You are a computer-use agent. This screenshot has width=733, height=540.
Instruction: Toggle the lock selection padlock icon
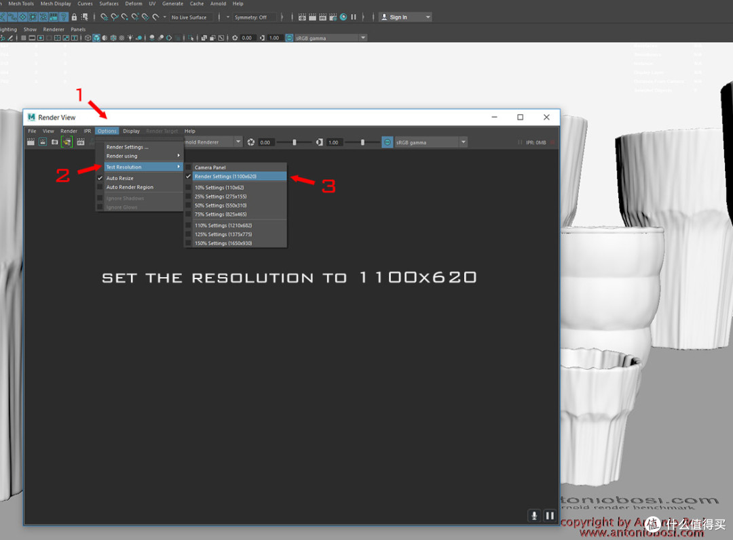click(74, 17)
